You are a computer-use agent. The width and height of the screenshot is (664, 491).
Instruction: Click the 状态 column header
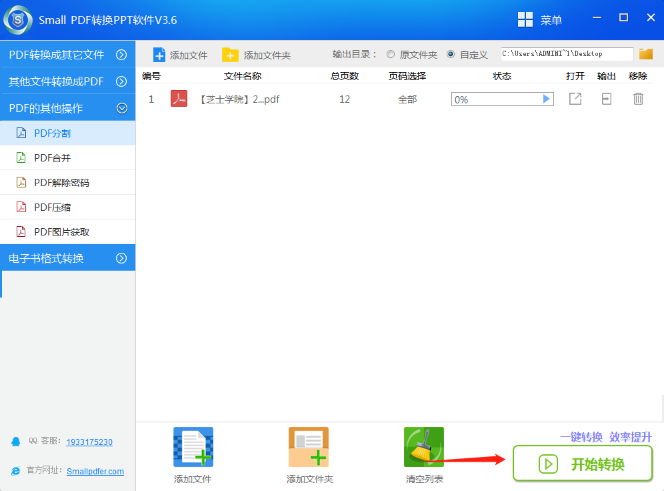pos(502,76)
